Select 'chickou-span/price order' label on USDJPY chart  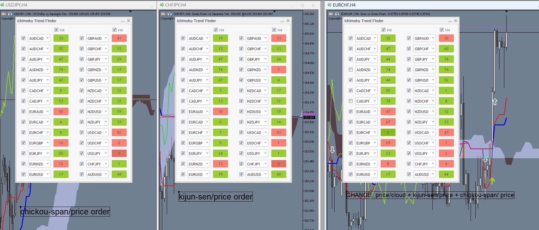pos(65,211)
